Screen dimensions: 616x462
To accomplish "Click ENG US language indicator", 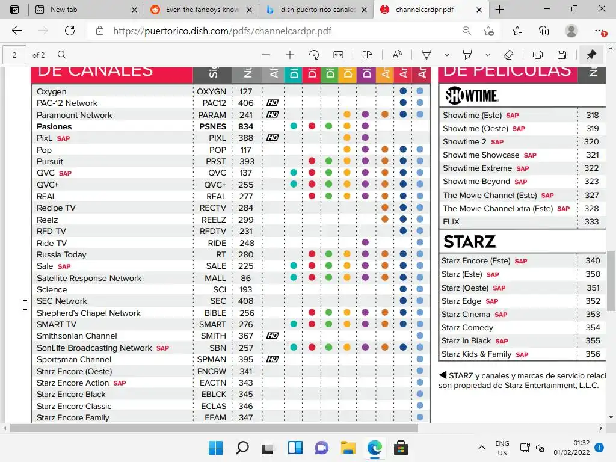I will (x=502, y=448).
